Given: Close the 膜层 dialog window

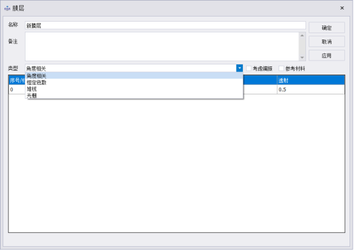Looking at the screenshot, I should (x=342, y=8).
